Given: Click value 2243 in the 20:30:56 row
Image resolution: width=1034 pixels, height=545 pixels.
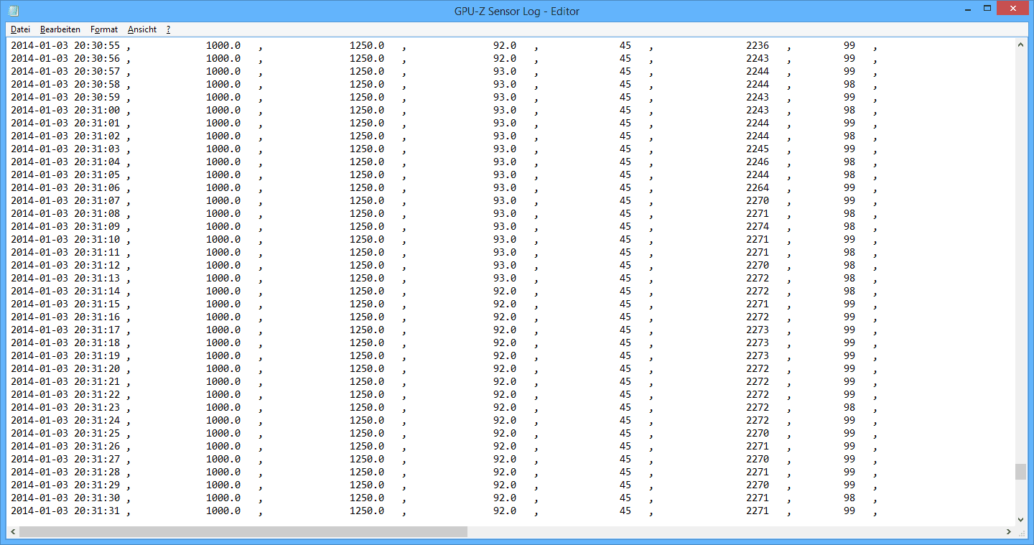Looking at the screenshot, I should point(758,58).
